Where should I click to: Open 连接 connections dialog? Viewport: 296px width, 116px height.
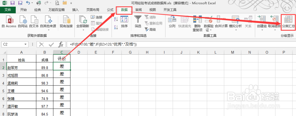click(97, 17)
